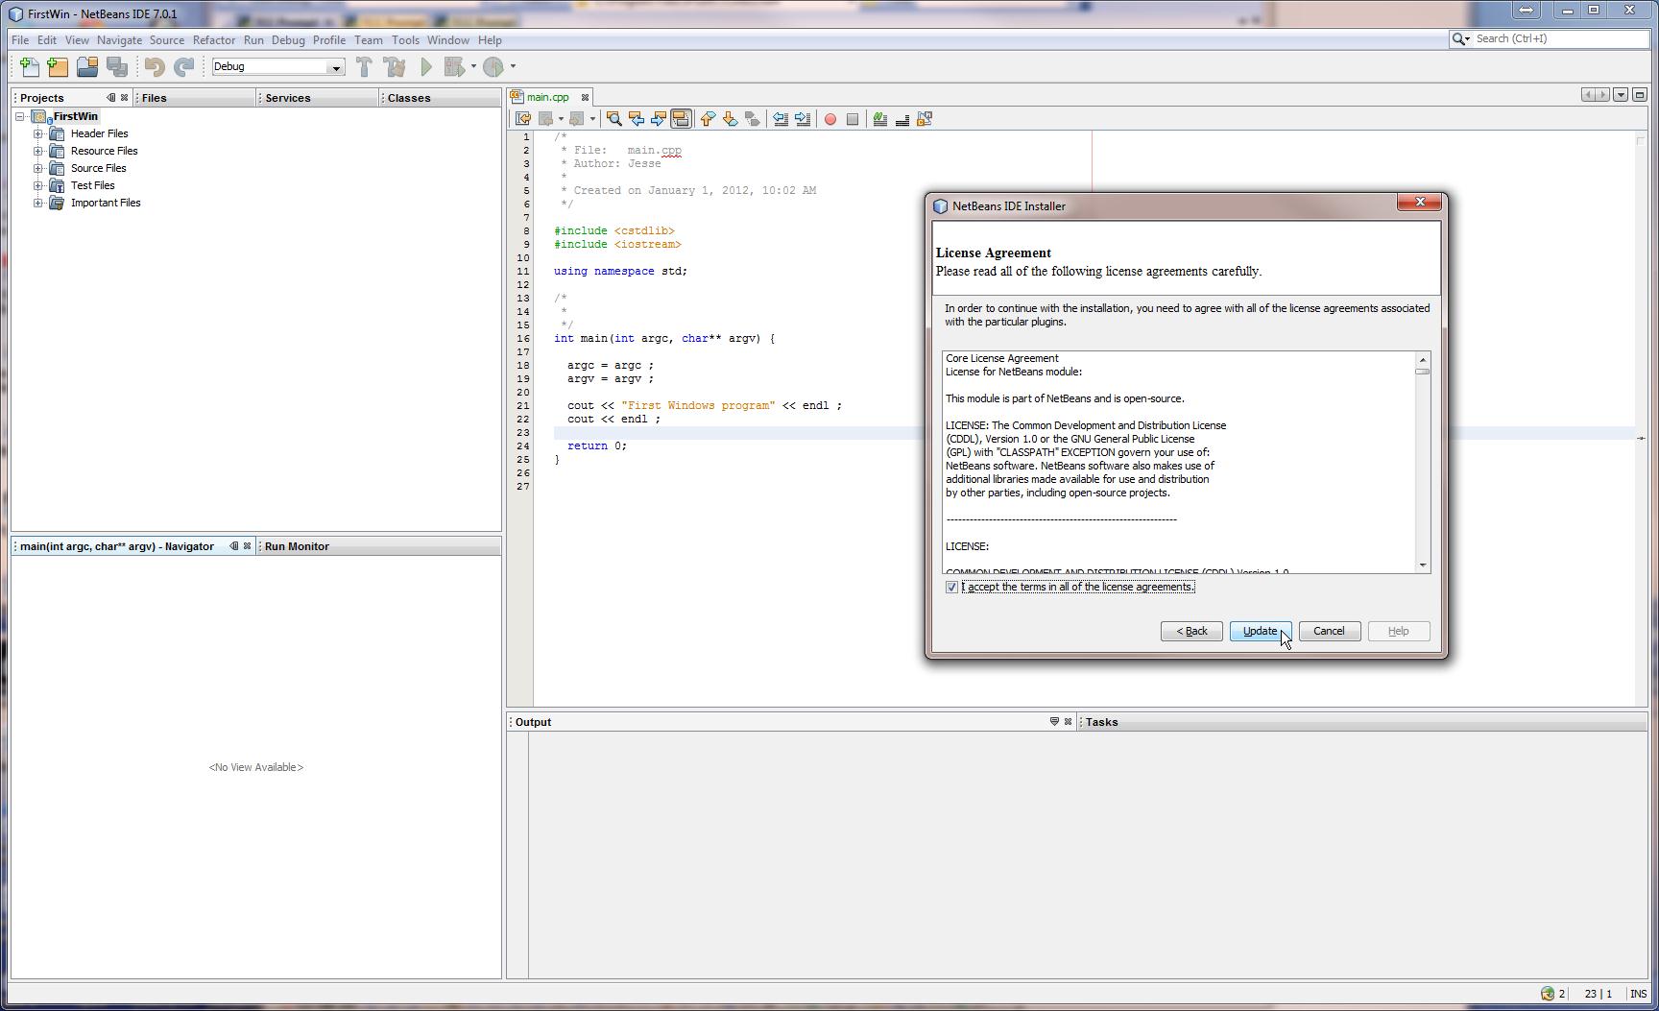
Task: Click the Find Selection magnifier icon
Action: 613,119
